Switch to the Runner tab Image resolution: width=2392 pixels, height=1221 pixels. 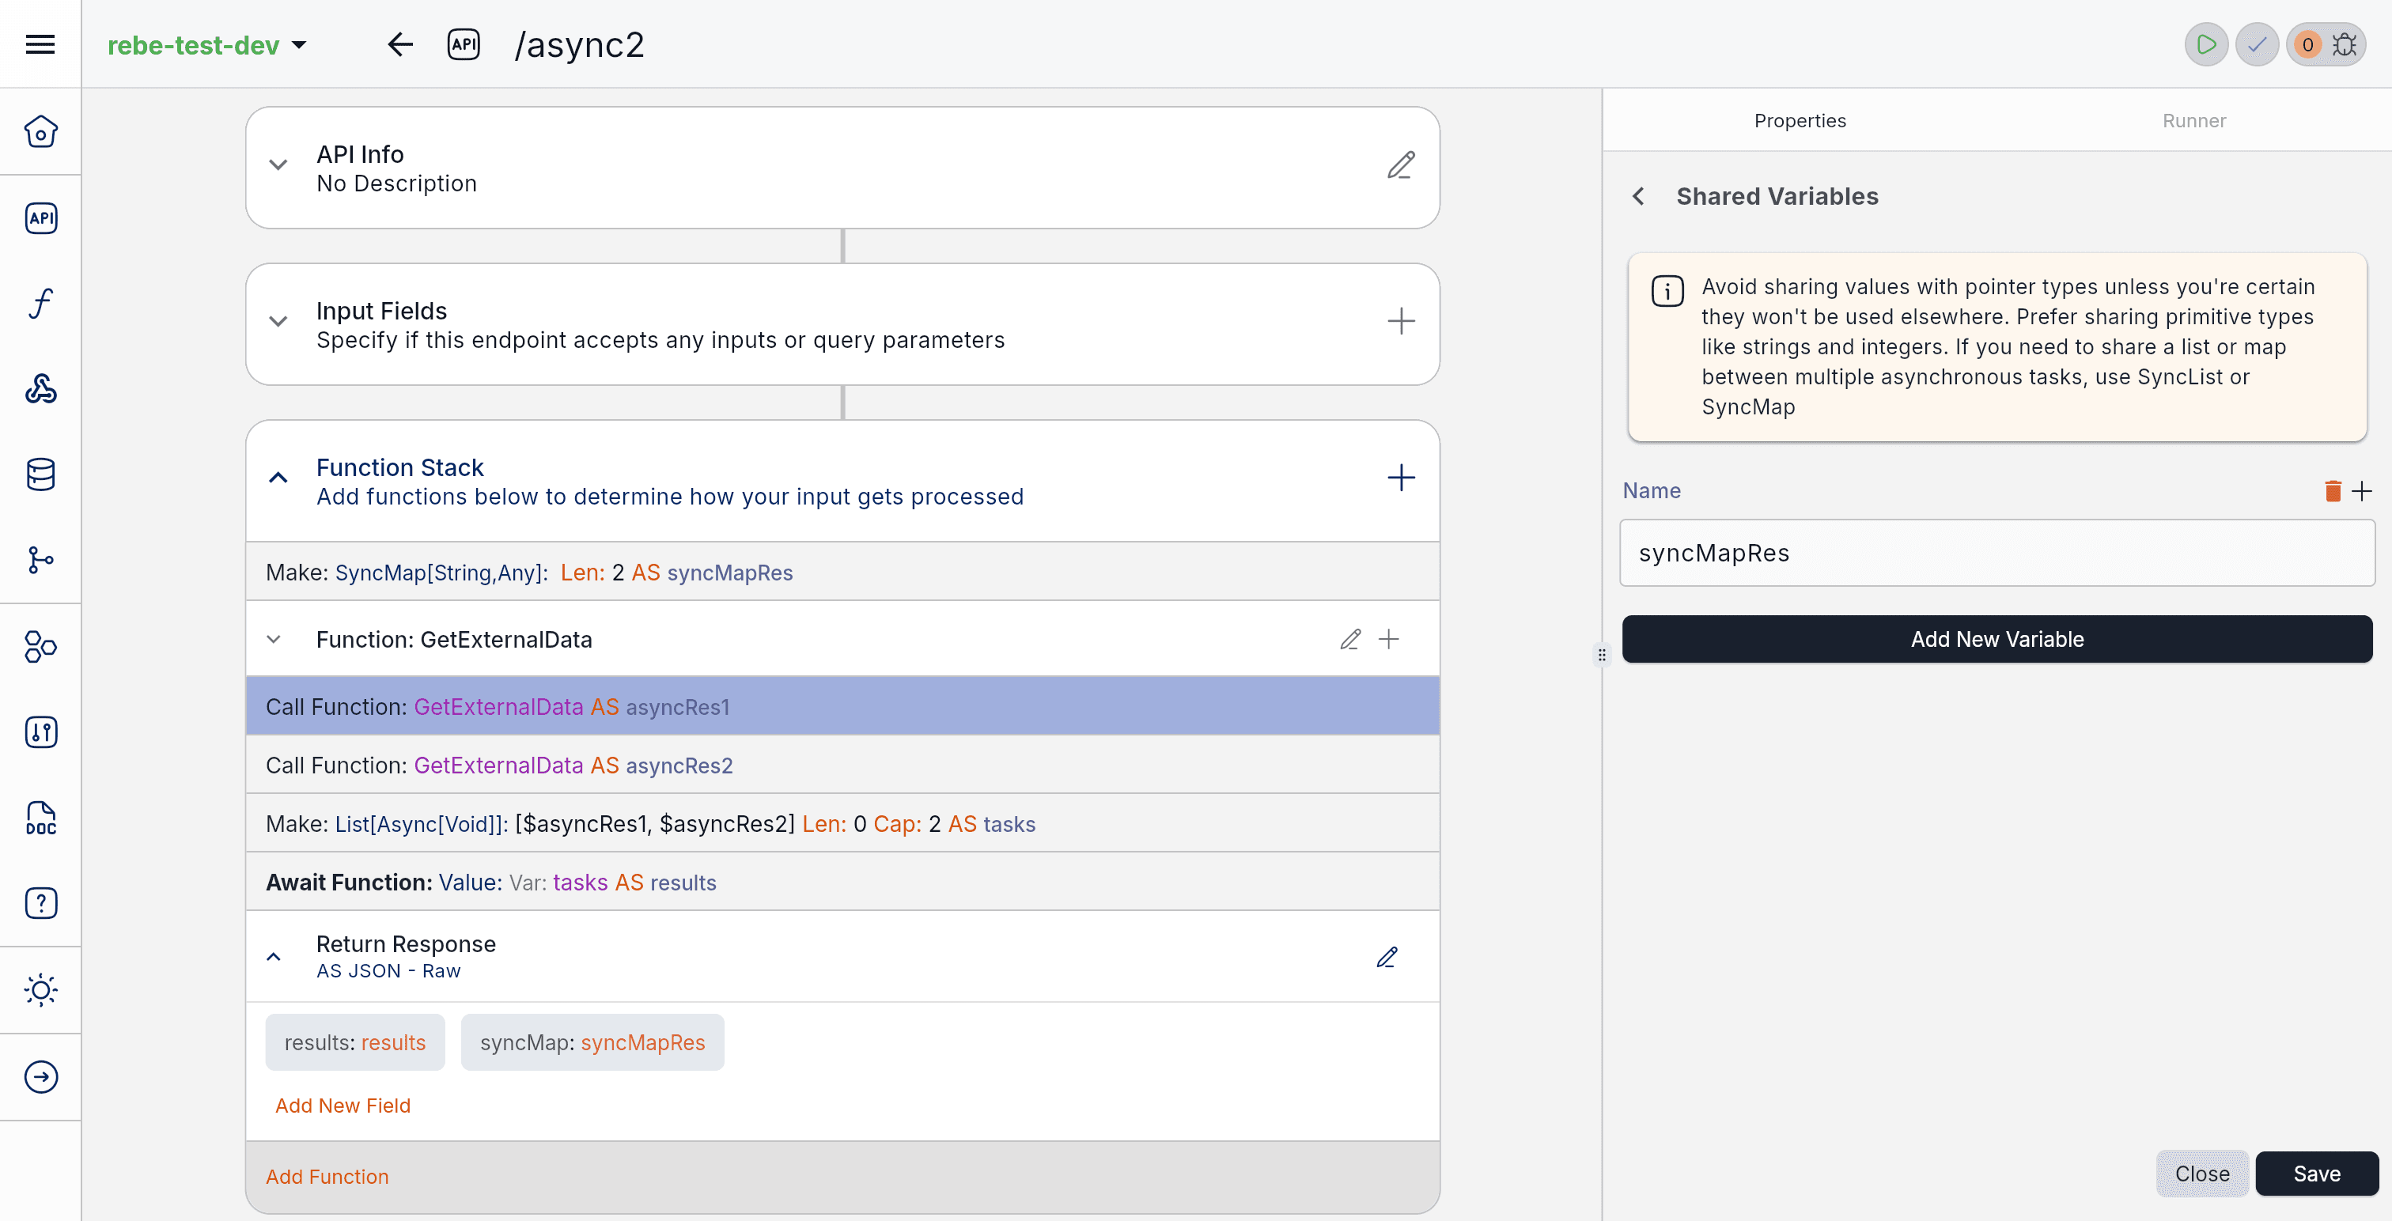click(x=2193, y=121)
